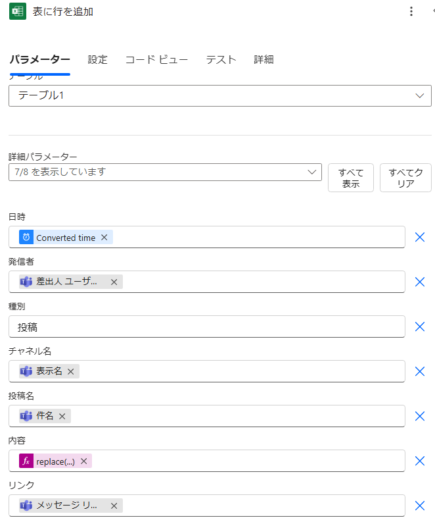Delete the リンク parameter with blue X
Viewport: 435px width, 520px height.
(x=420, y=506)
